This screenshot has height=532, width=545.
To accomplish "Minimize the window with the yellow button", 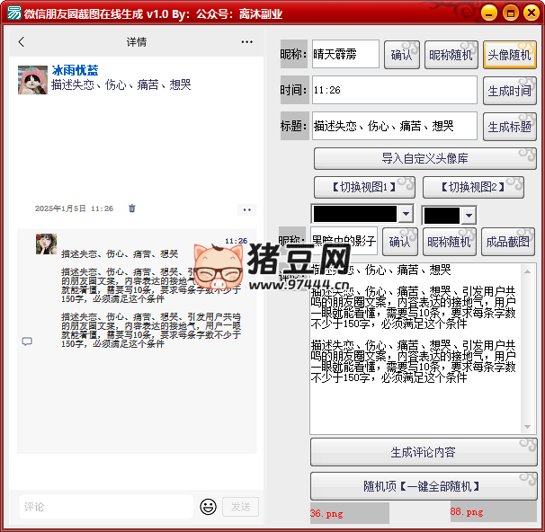I will pyautogui.click(x=489, y=13).
